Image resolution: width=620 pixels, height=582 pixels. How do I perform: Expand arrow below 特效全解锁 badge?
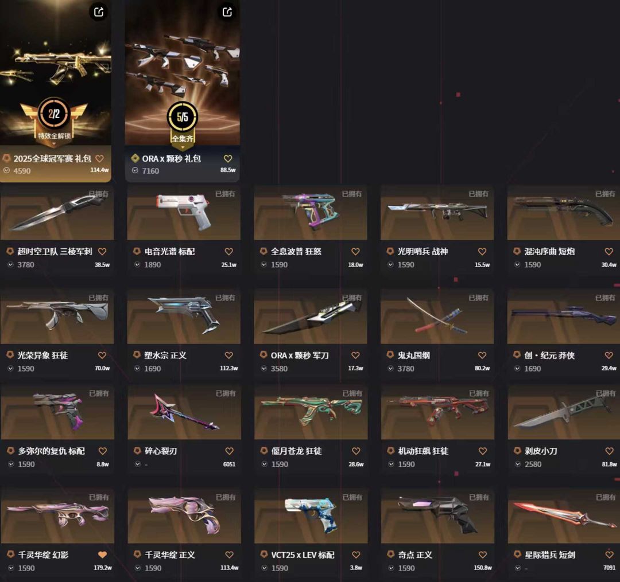point(54,144)
